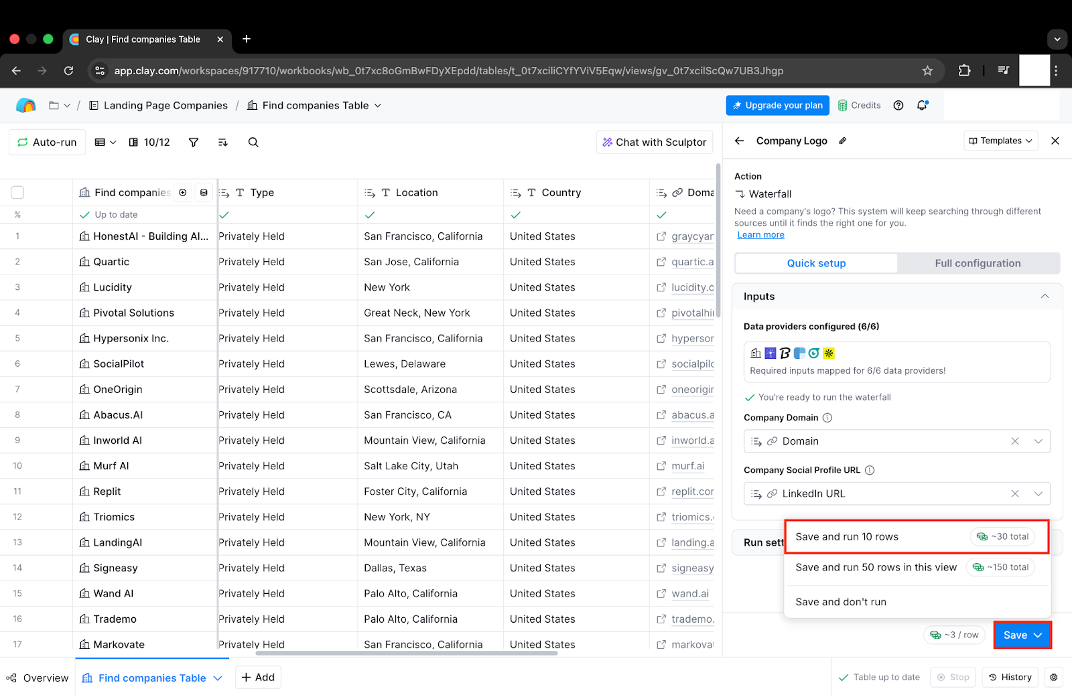Click the database icon in Find companies header

tap(204, 192)
